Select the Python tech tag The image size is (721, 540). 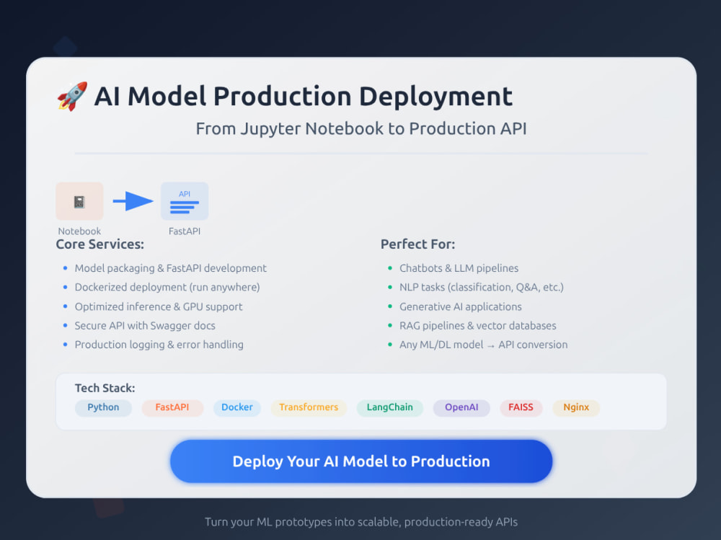point(103,407)
